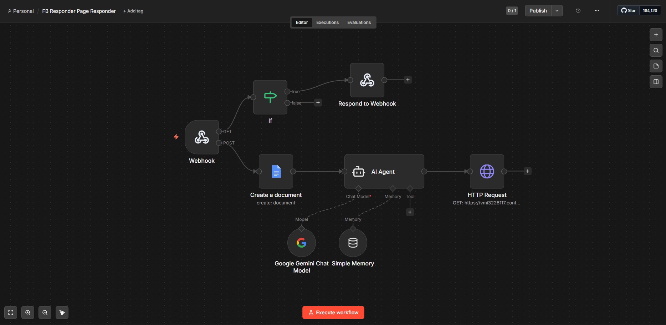Open the AI Agent node

(x=384, y=172)
